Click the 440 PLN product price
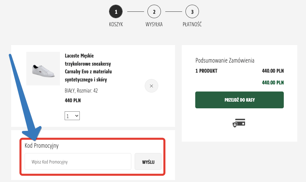Viewport: 306px width, 182px height. [73, 100]
